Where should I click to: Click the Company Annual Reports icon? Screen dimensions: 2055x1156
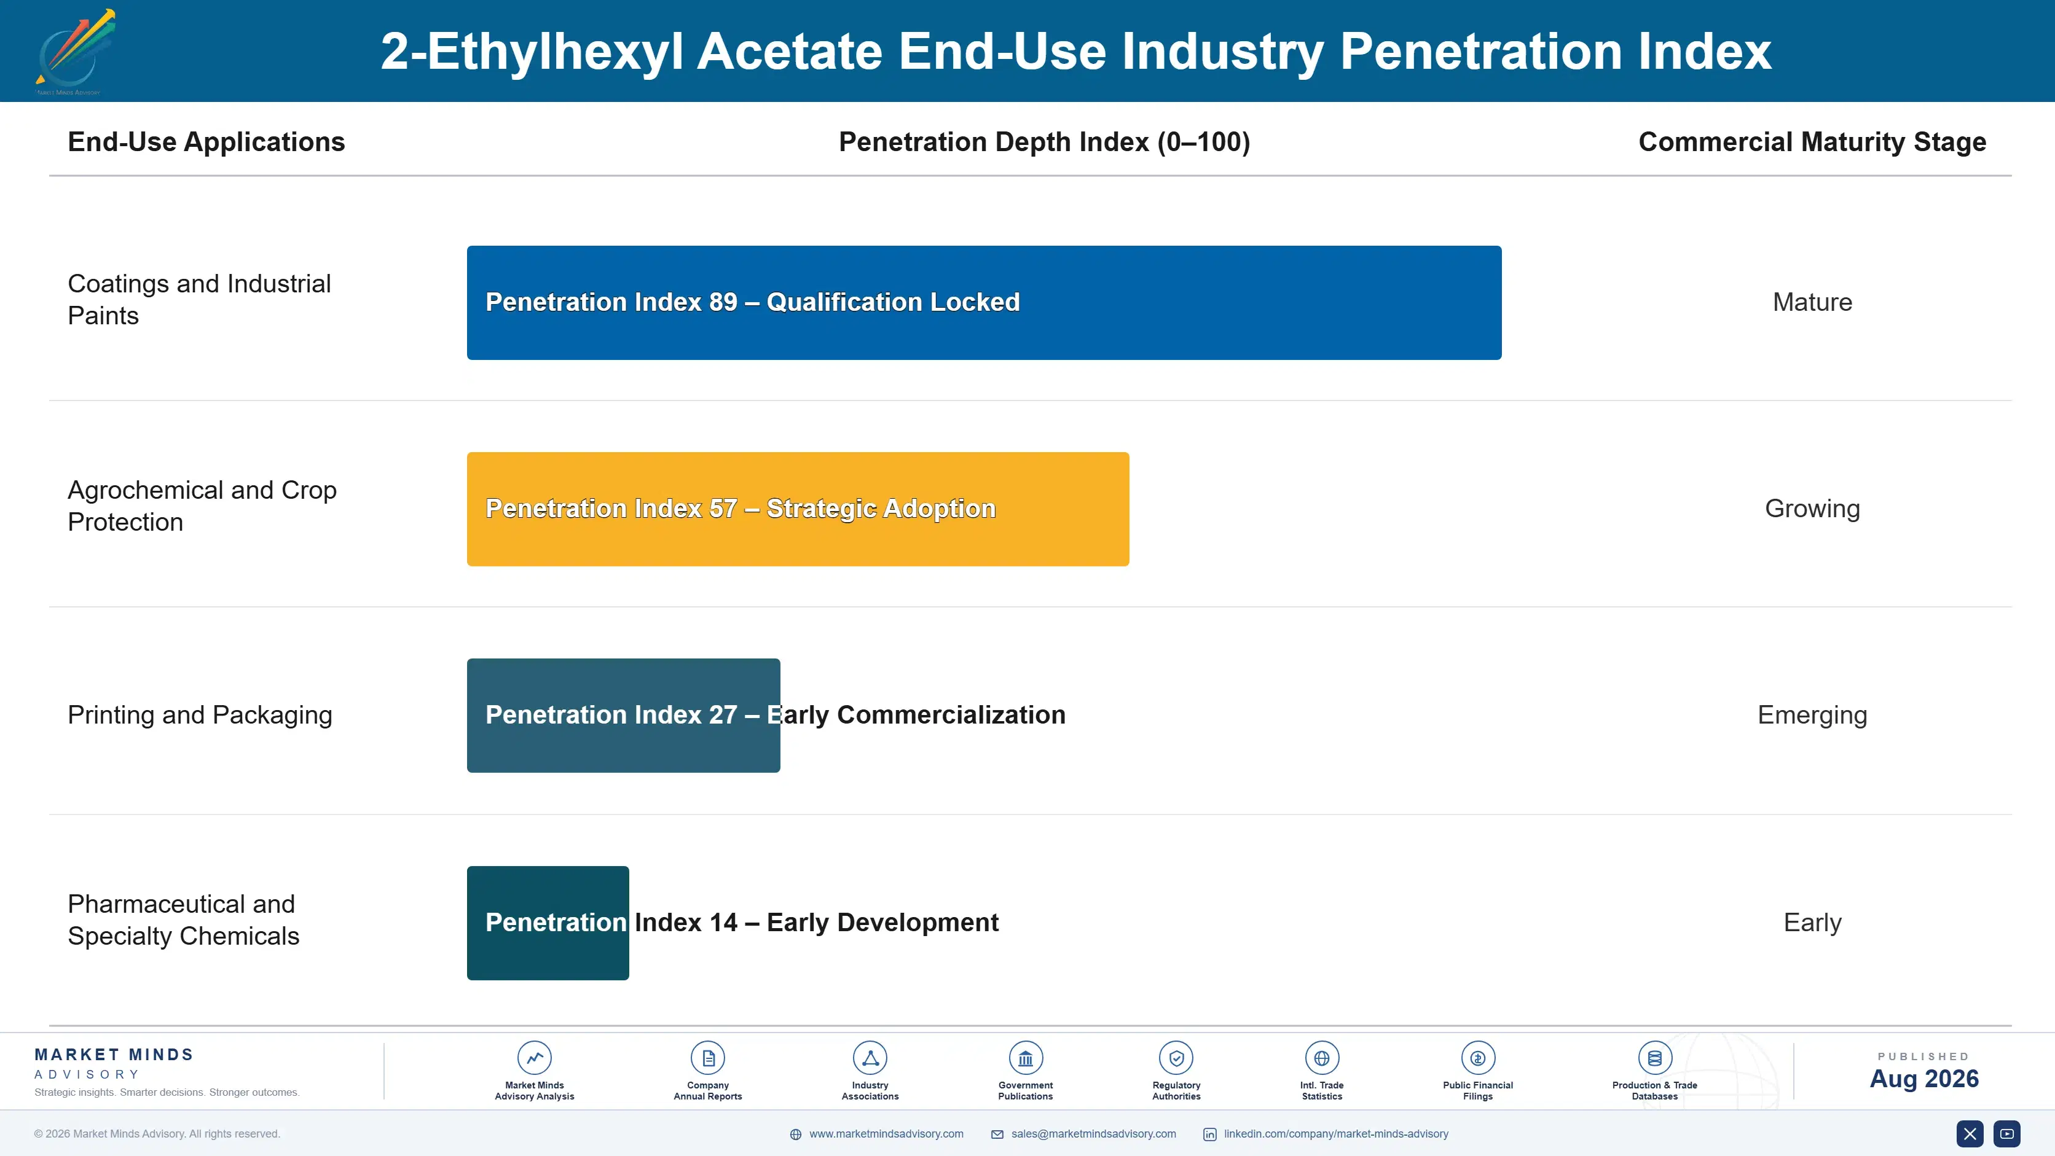click(707, 1058)
